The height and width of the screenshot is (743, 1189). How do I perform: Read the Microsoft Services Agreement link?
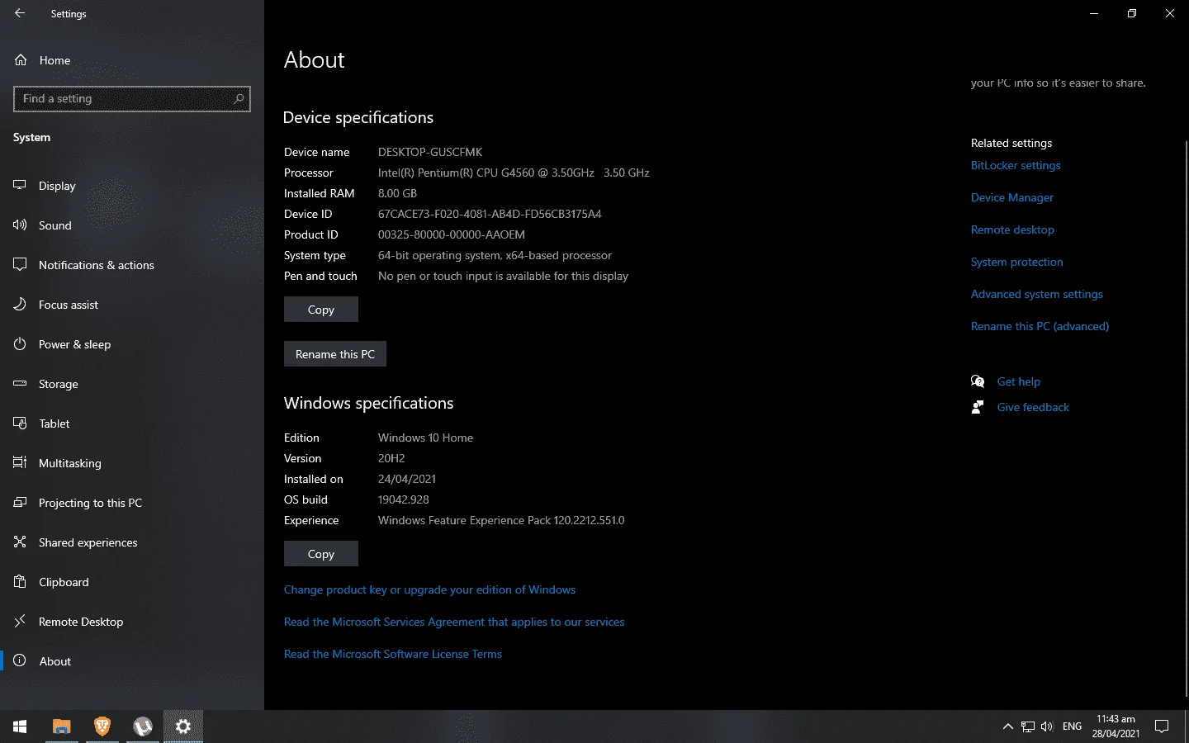pos(454,622)
